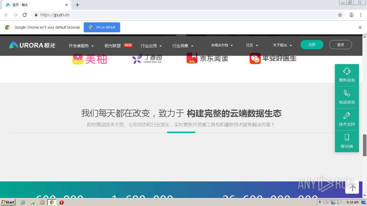Show hidden tray icons arrow
Image resolution: width=367 pixels, height=206 pixels.
coord(320,202)
